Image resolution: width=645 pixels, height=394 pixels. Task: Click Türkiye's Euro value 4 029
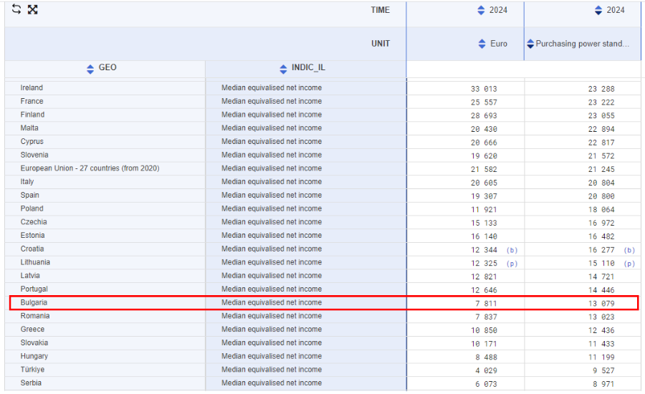click(x=486, y=370)
